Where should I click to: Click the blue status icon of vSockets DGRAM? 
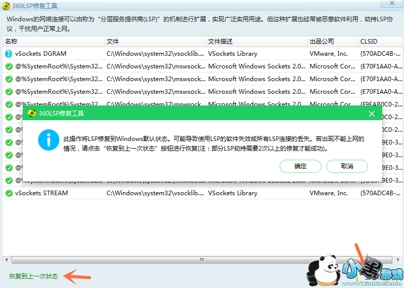(x=9, y=54)
